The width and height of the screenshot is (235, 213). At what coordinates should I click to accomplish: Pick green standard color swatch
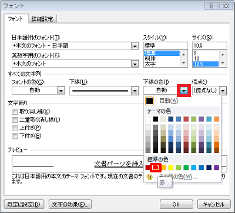tap(186, 168)
